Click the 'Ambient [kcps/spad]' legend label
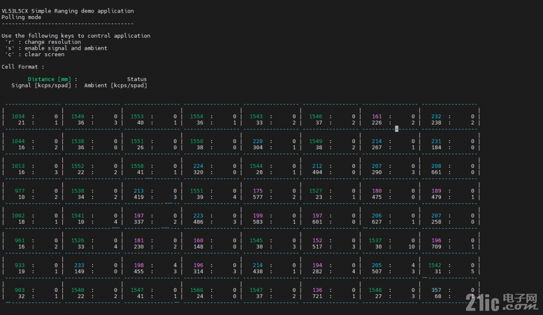543x315 pixels. click(116, 85)
